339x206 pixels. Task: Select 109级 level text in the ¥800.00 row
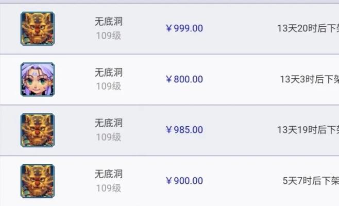click(109, 86)
